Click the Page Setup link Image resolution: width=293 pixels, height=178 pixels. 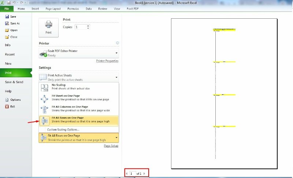pos(111,146)
